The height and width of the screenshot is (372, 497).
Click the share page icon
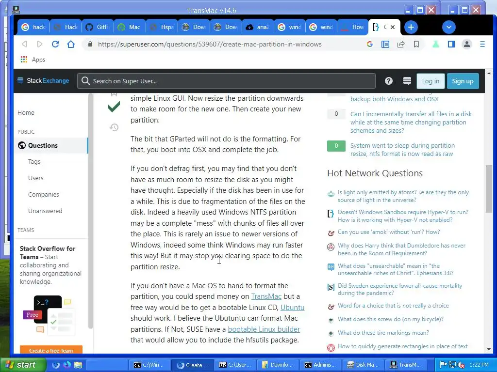(400, 44)
